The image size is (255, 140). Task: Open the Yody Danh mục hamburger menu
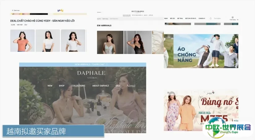16,10
